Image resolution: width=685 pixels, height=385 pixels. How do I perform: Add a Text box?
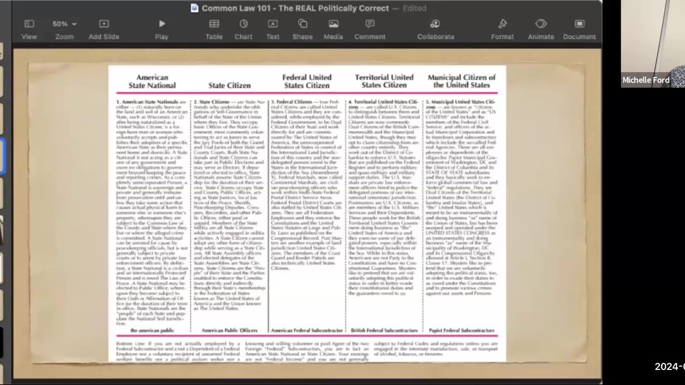273,29
